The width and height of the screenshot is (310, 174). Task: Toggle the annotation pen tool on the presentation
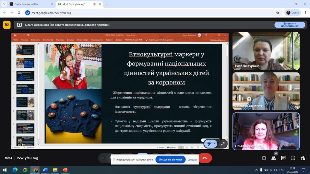pos(209,144)
